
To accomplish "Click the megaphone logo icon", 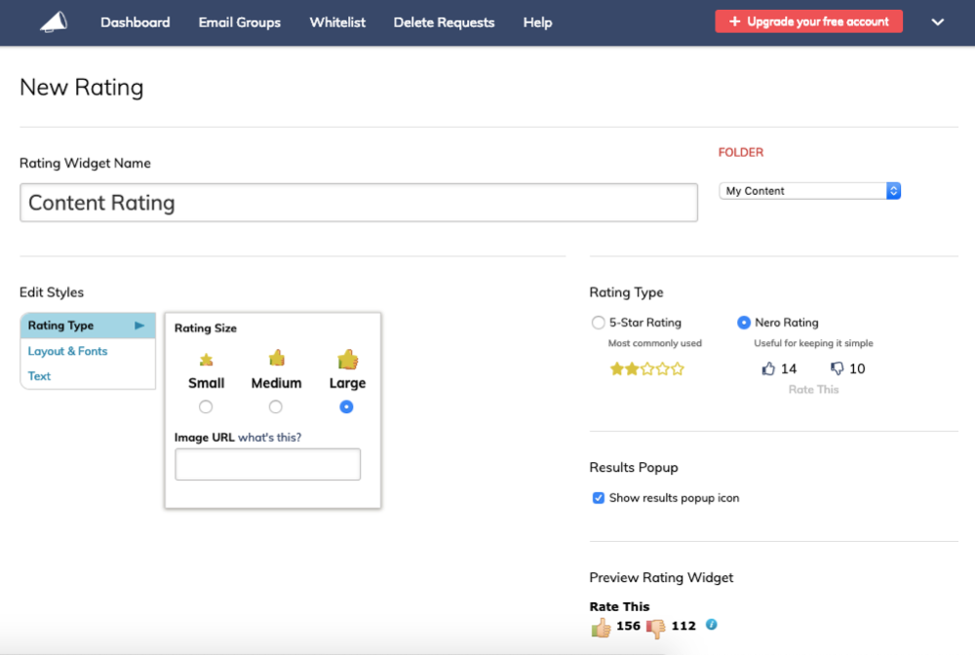I will (x=54, y=21).
